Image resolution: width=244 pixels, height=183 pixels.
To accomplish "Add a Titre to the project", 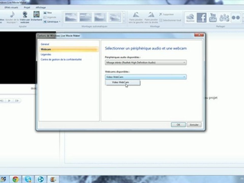I will (x=48, y=13).
